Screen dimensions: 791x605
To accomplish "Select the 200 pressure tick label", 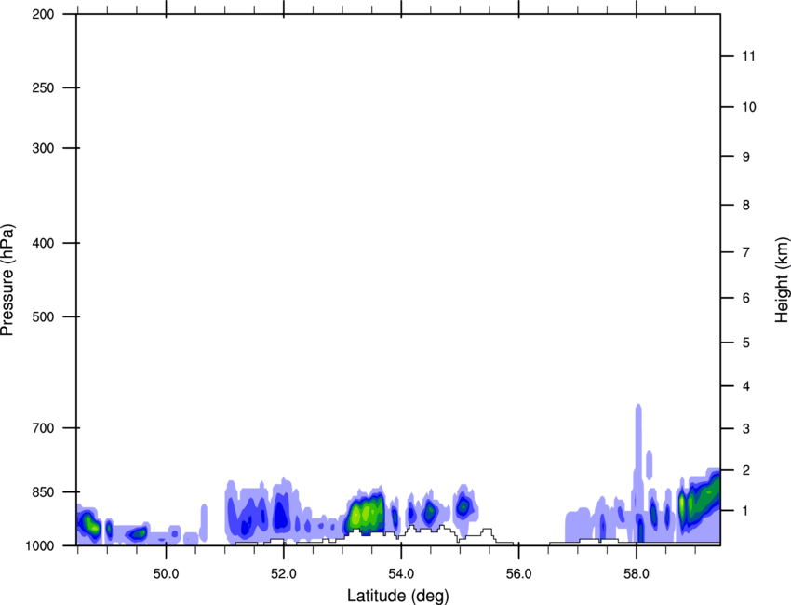I will coord(43,14).
